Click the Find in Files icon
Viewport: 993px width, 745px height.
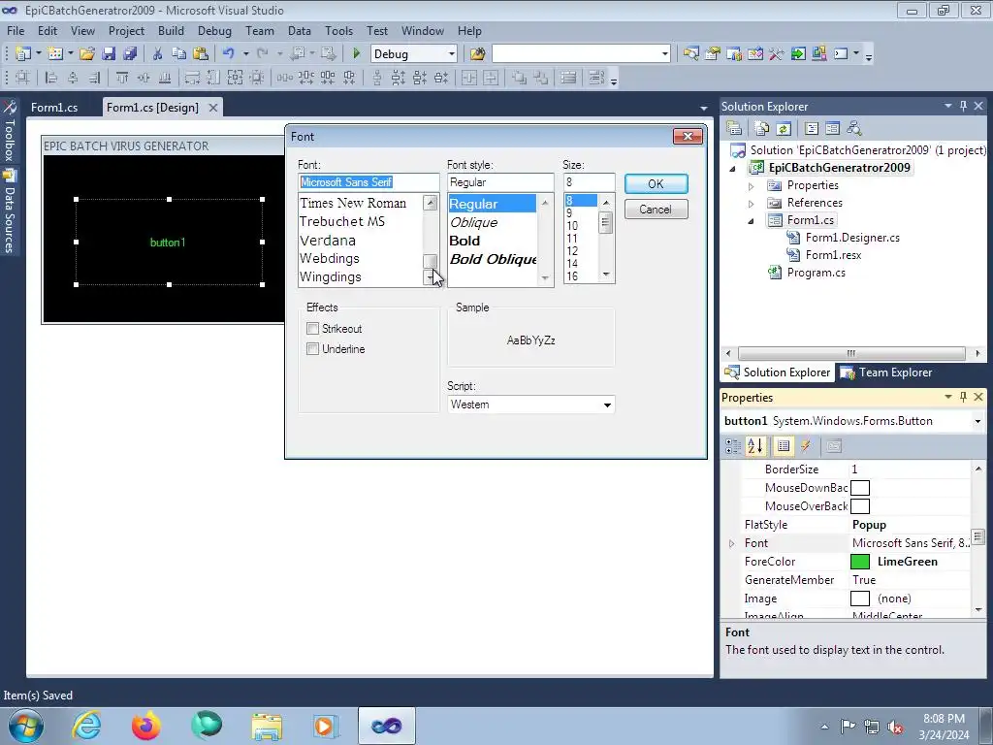point(477,54)
